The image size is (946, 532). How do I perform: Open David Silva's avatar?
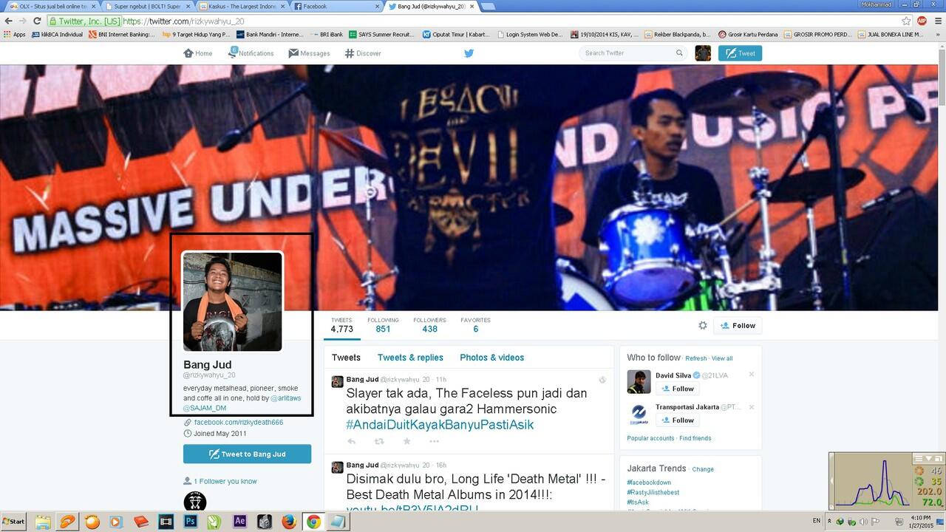tap(639, 382)
